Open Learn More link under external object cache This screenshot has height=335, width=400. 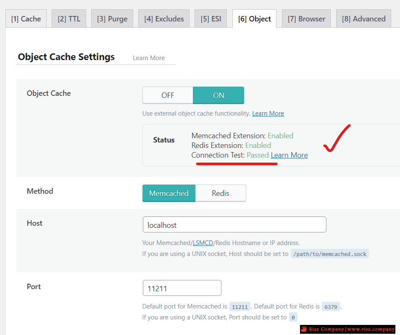268,113
